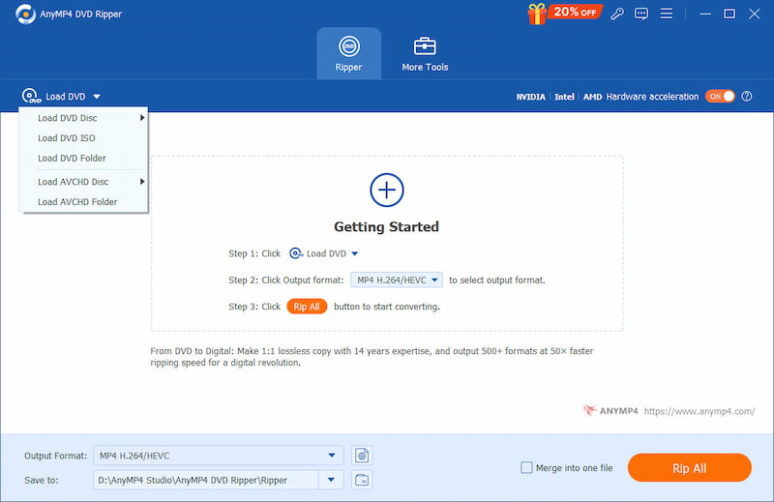Switch to the More Tools tab

[x=425, y=53]
